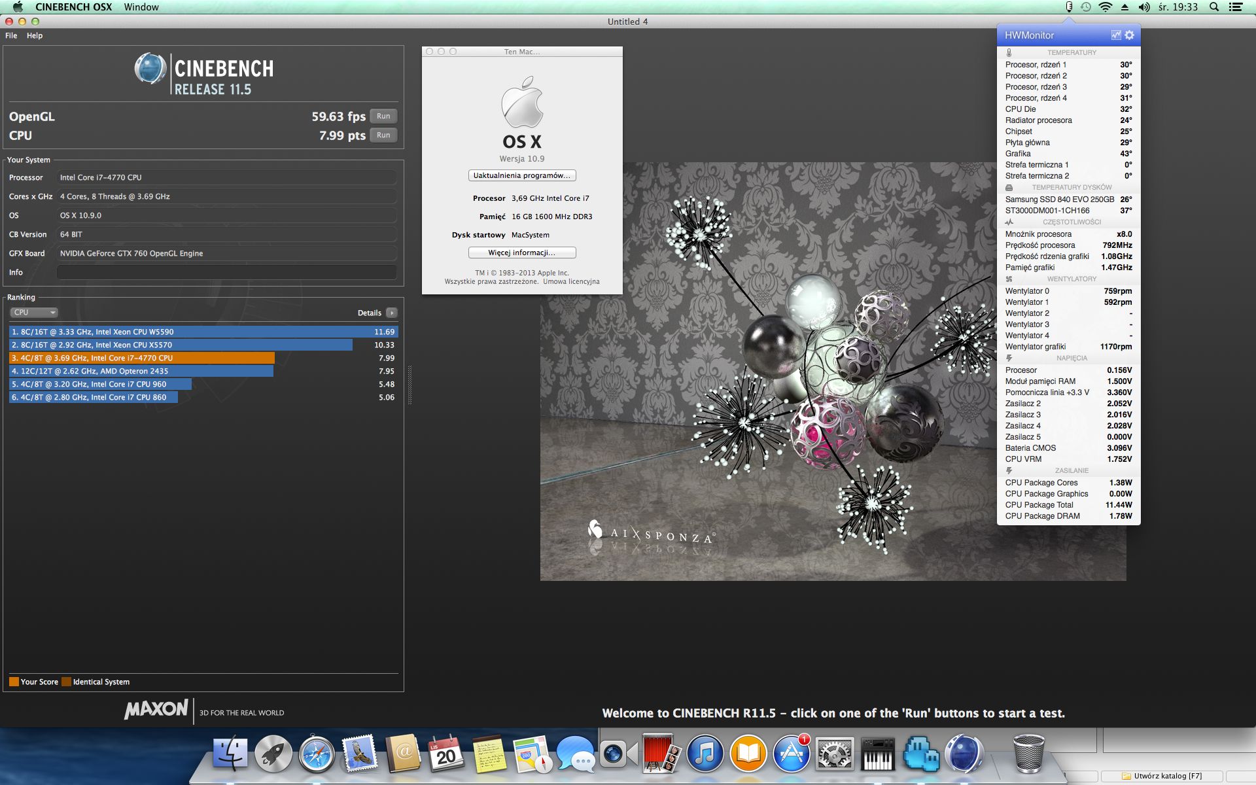Open the Help menu in Cinebench

35,35
